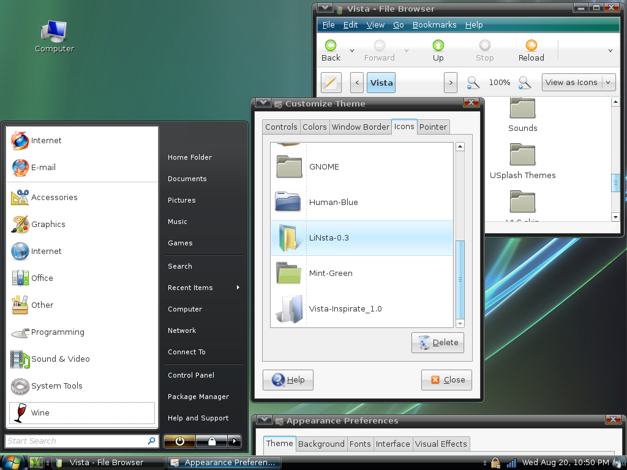Click the Vista path button
This screenshot has width=627, height=470.
click(x=381, y=83)
